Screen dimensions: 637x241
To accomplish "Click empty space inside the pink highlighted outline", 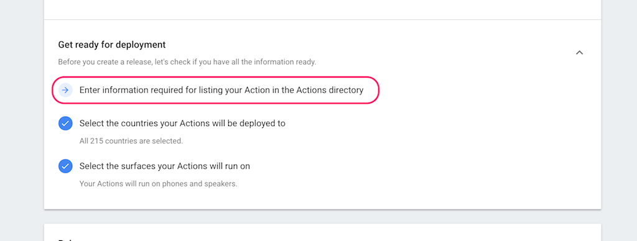I will tap(371, 90).
